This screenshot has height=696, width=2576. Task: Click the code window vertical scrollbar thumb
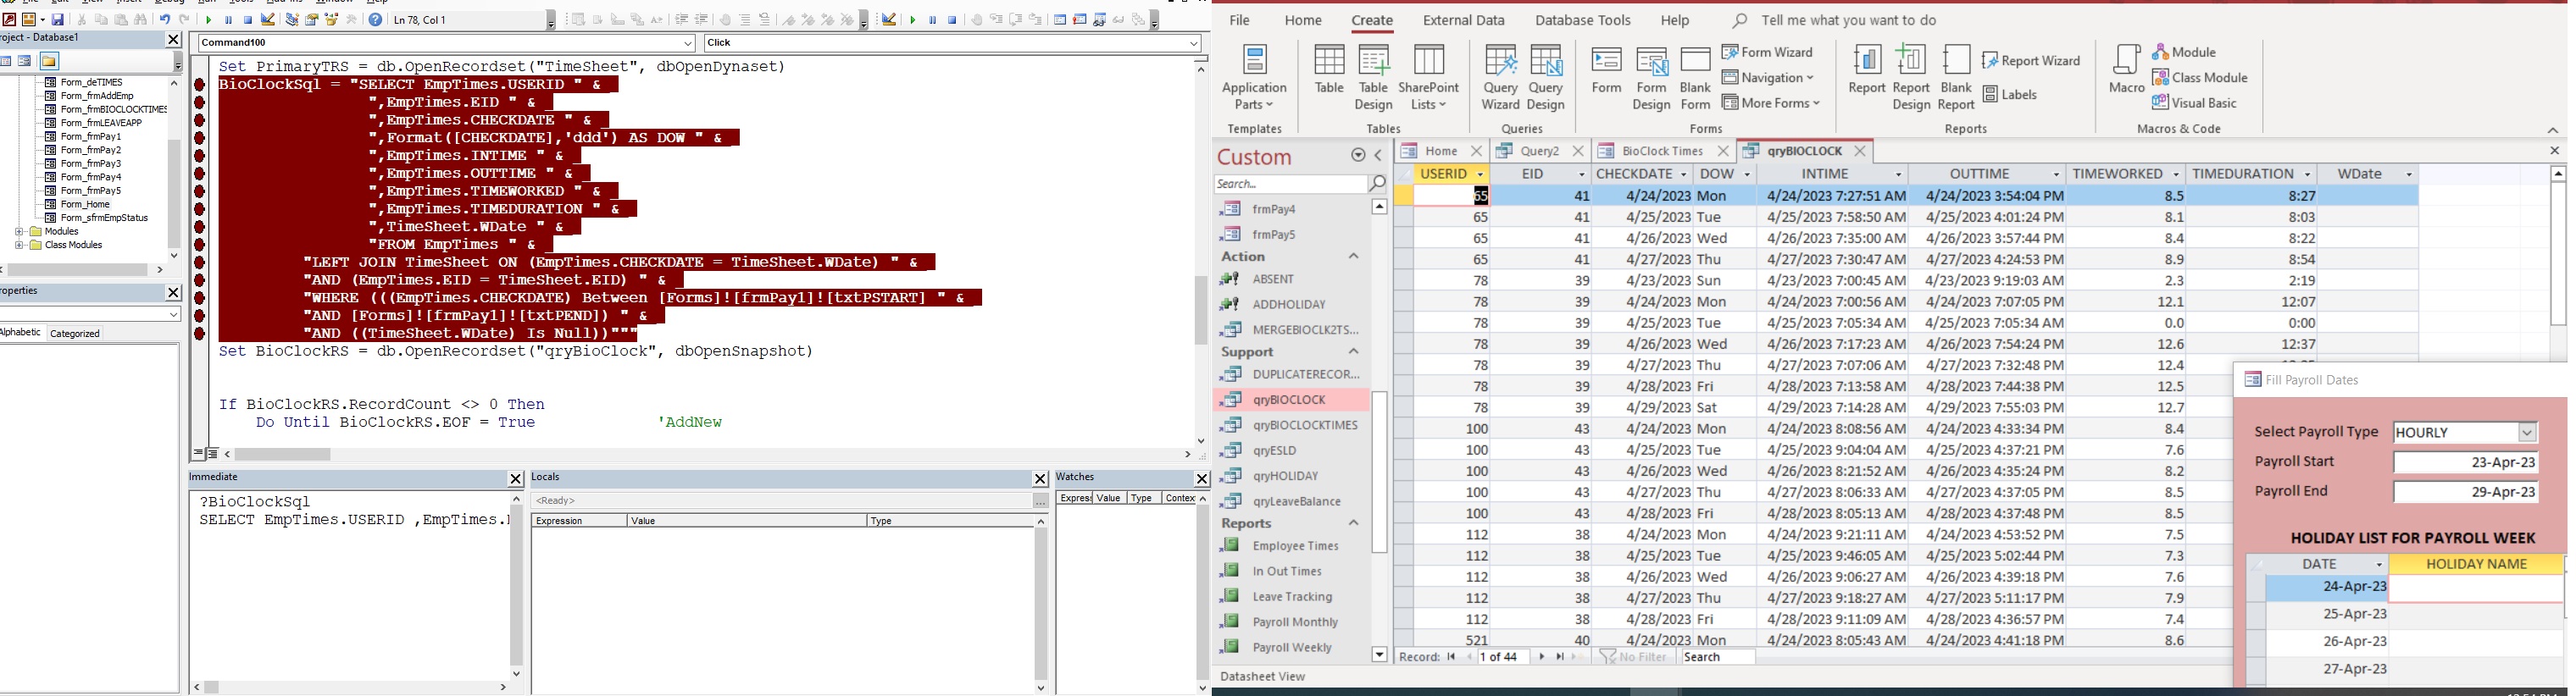(1201, 310)
